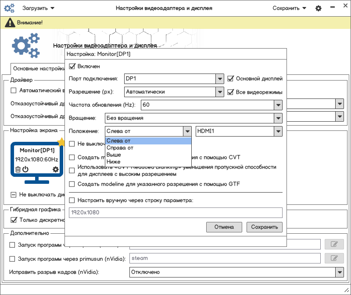
Task: Minimize the settings window
Action: pos(333,7)
